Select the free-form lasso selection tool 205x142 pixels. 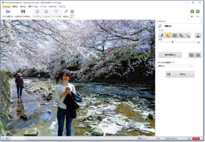[x=181, y=35]
